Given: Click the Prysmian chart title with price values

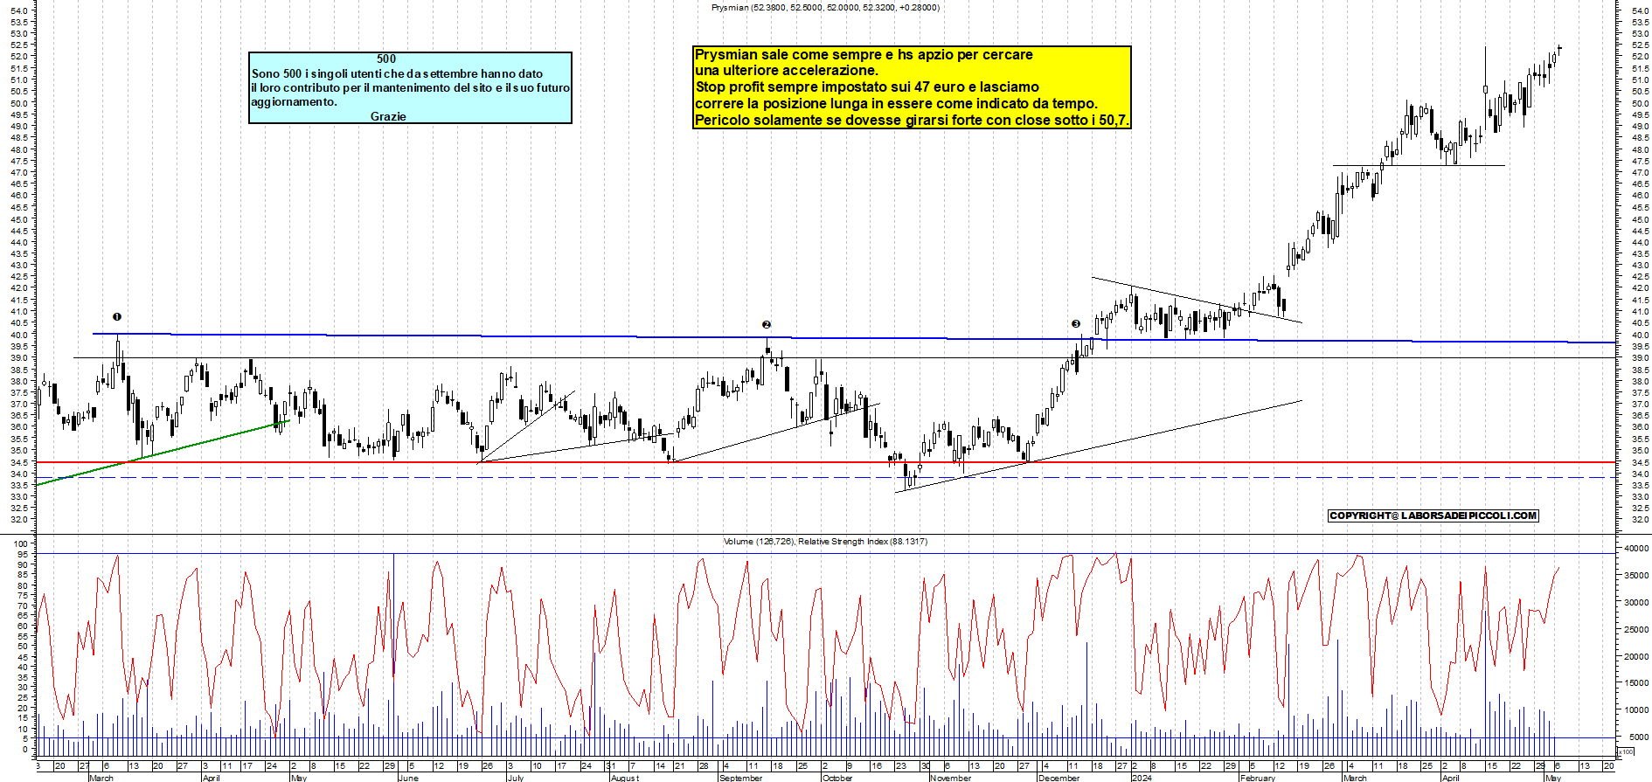Looking at the screenshot, I should pos(825,8).
